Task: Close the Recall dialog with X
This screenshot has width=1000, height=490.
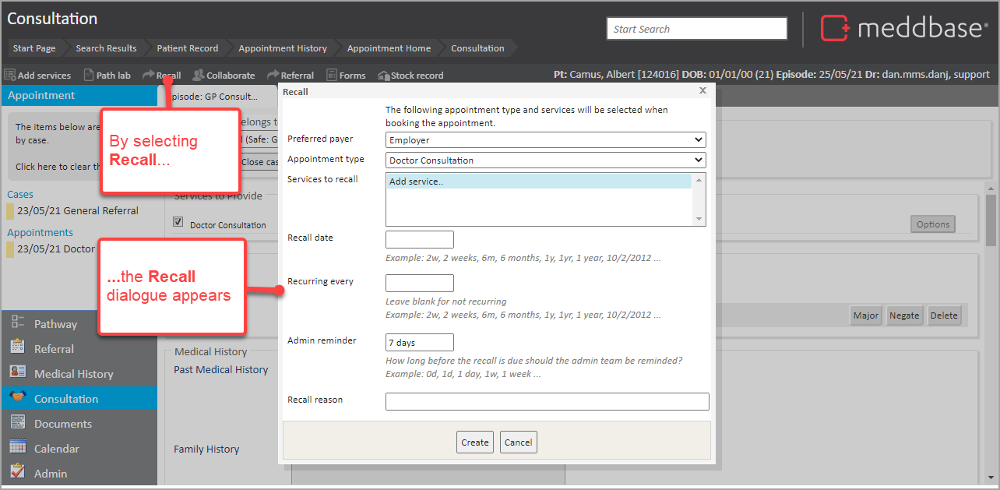Action: [702, 91]
